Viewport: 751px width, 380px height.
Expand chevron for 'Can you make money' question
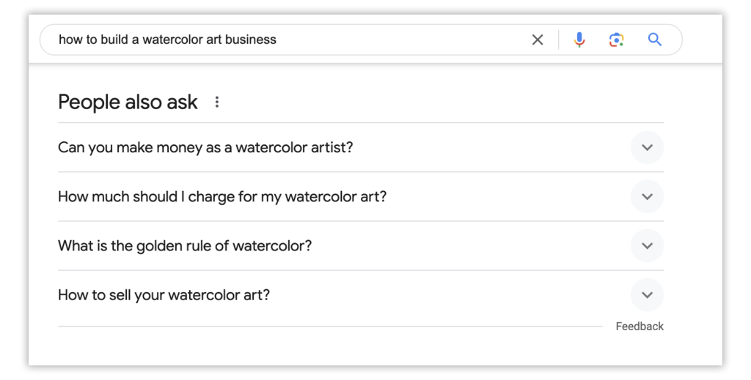pyautogui.click(x=647, y=147)
